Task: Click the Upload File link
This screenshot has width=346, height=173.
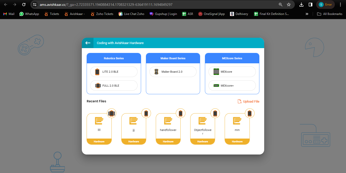Action: point(248,101)
